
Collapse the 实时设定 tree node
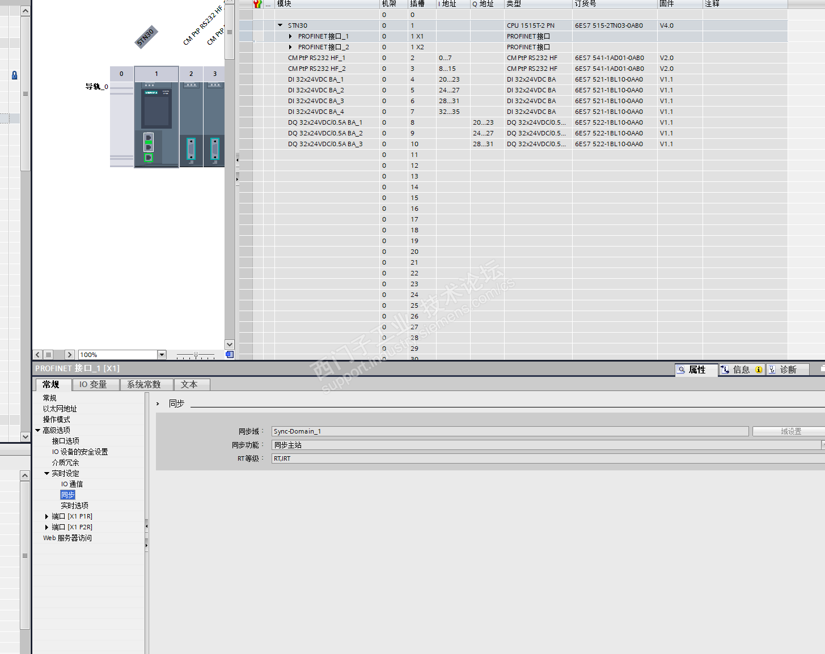pos(47,473)
